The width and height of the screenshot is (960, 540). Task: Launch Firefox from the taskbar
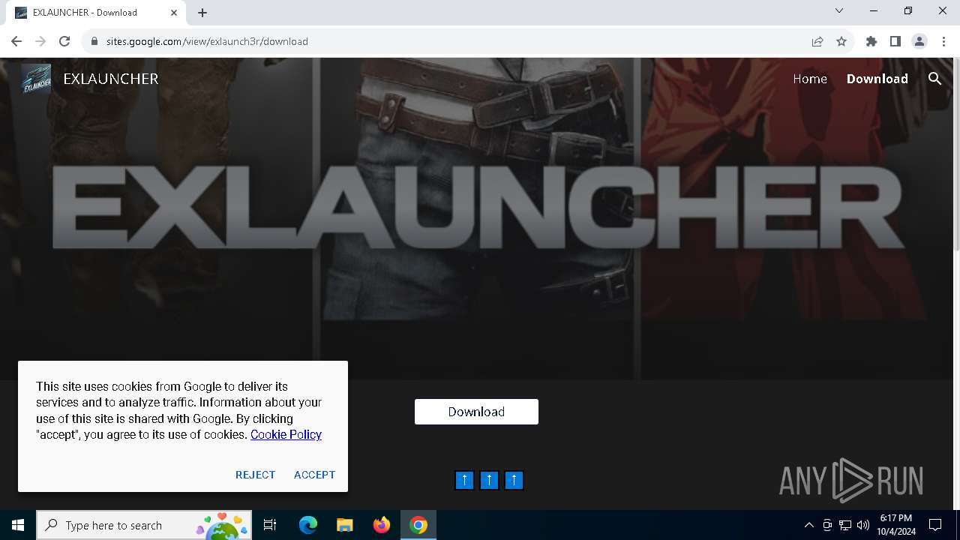pos(382,525)
